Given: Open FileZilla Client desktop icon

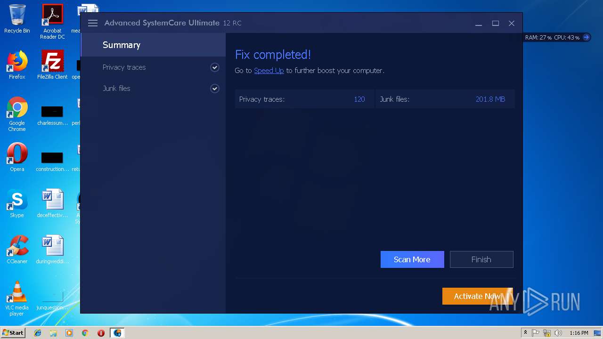Looking at the screenshot, I should click(52, 65).
